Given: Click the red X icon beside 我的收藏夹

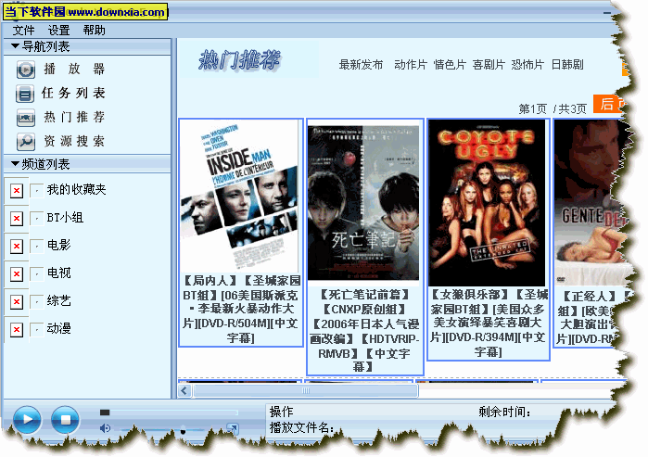Looking at the screenshot, I should point(17,190).
